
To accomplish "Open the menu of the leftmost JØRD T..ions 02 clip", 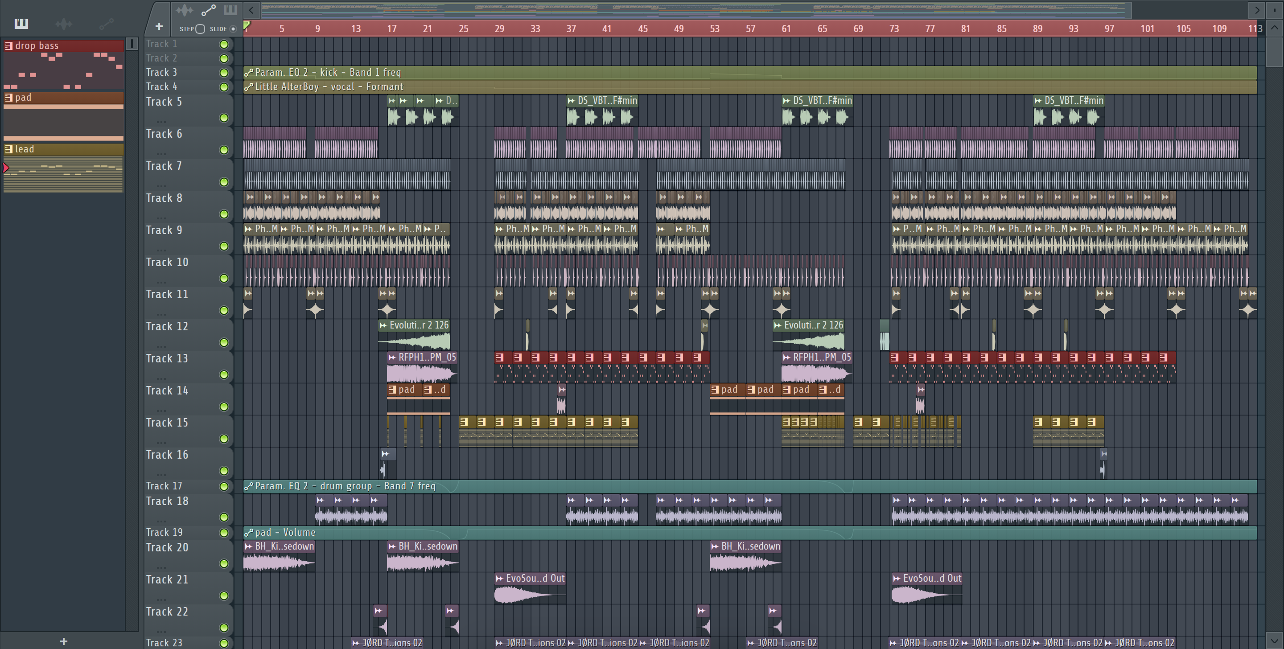I will pos(356,643).
